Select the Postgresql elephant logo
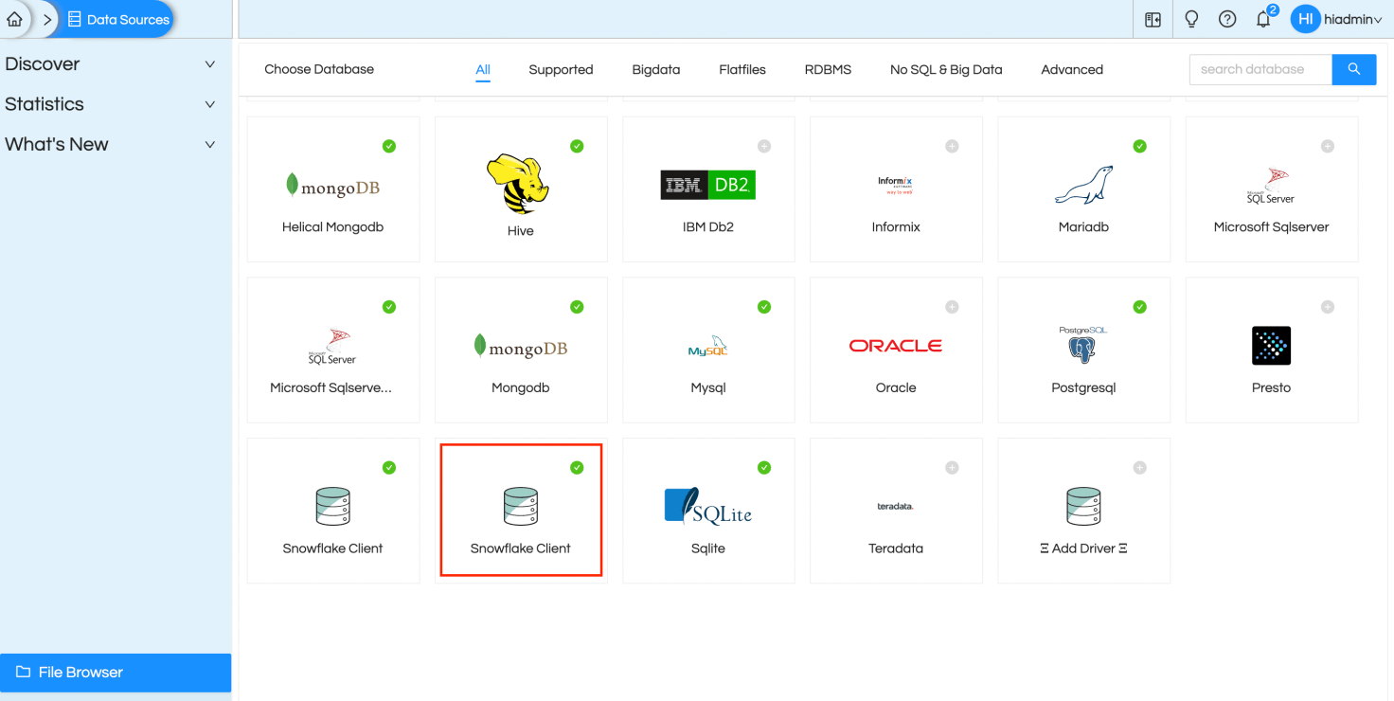Image resolution: width=1394 pixels, height=701 pixels. tap(1083, 346)
